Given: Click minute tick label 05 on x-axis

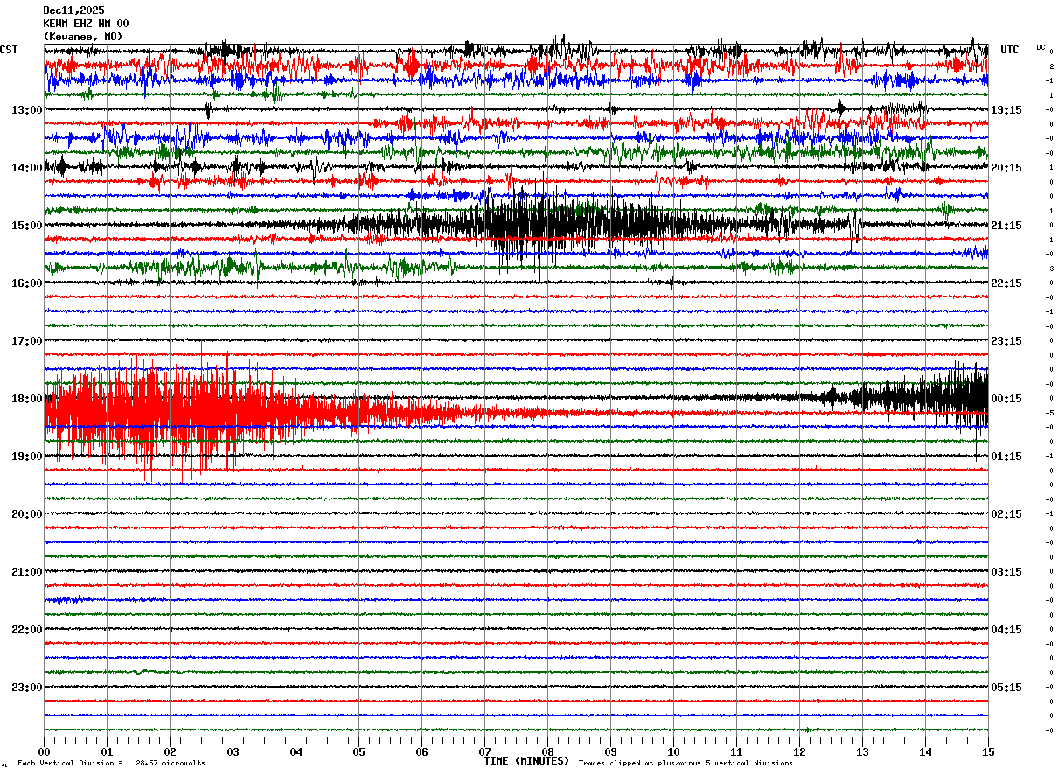Looking at the screenshot, I should tap(358, 751).
